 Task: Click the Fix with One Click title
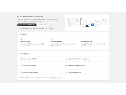(x=87, y=42)
